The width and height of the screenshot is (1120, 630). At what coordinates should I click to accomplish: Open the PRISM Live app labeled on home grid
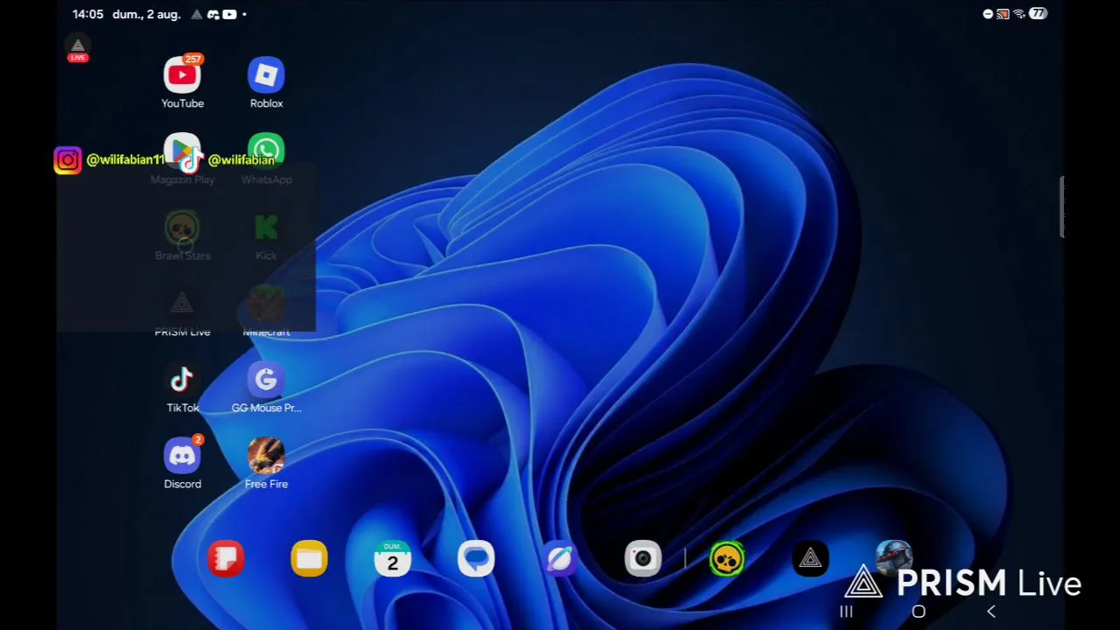182,304
